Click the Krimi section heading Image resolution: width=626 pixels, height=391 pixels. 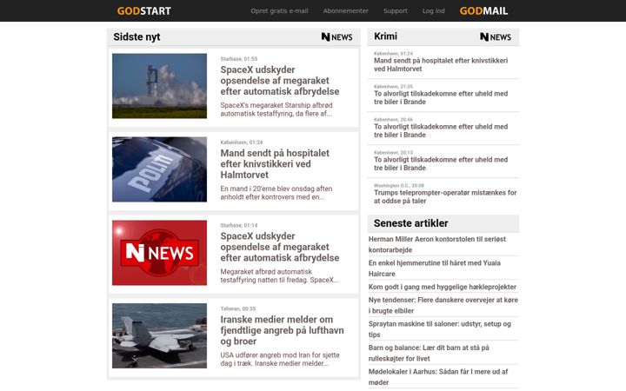385,36
